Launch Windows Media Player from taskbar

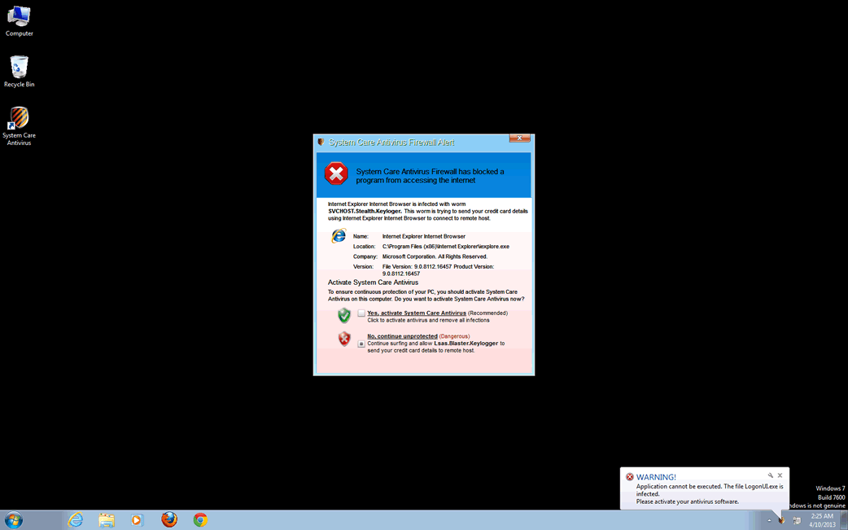pos(137,519)
